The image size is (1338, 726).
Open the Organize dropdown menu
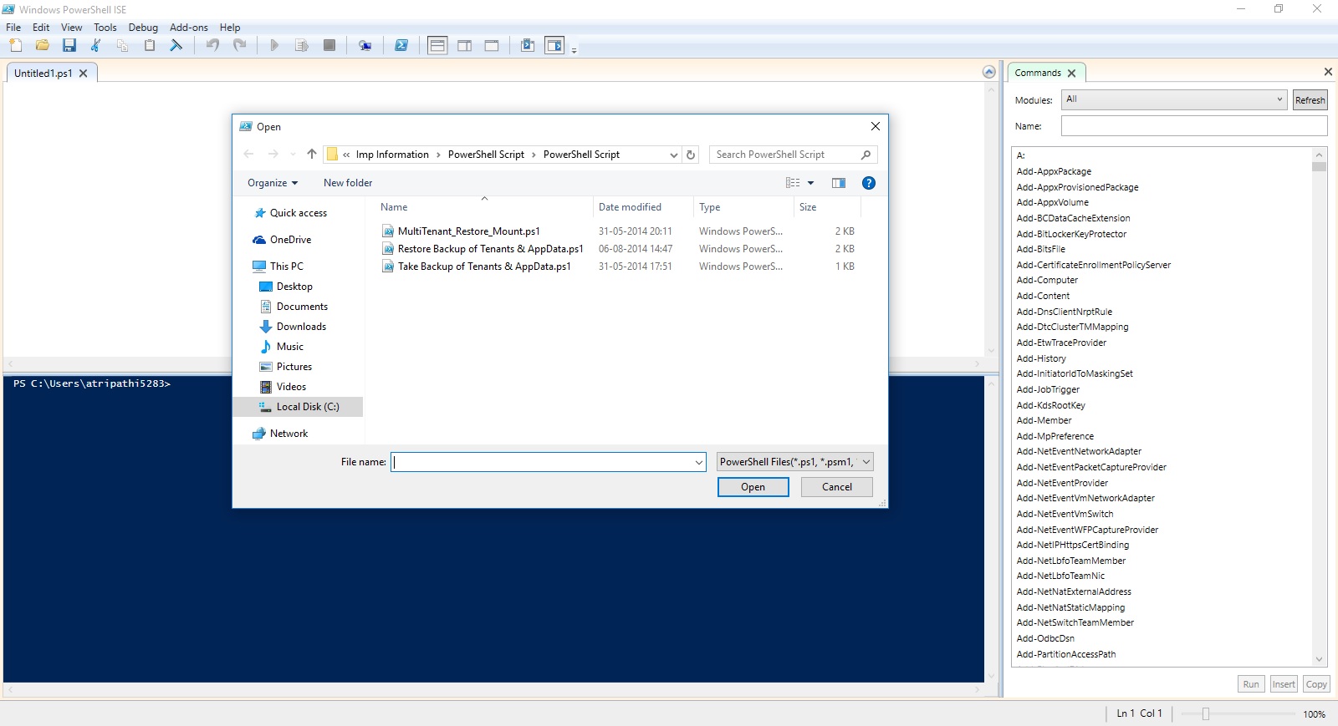[272, 183]
